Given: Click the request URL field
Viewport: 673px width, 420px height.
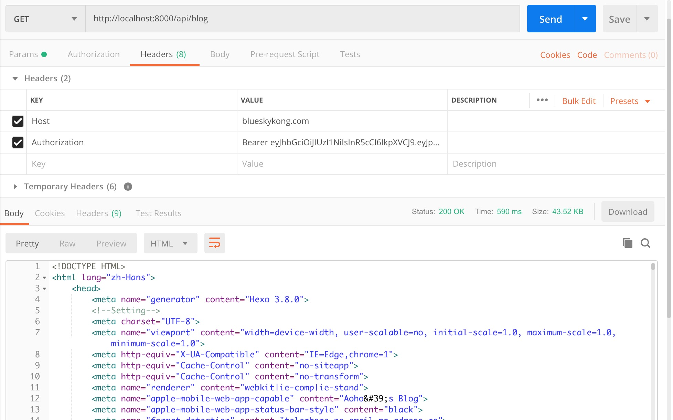Looking at the screenshot, I should point(303,19).
